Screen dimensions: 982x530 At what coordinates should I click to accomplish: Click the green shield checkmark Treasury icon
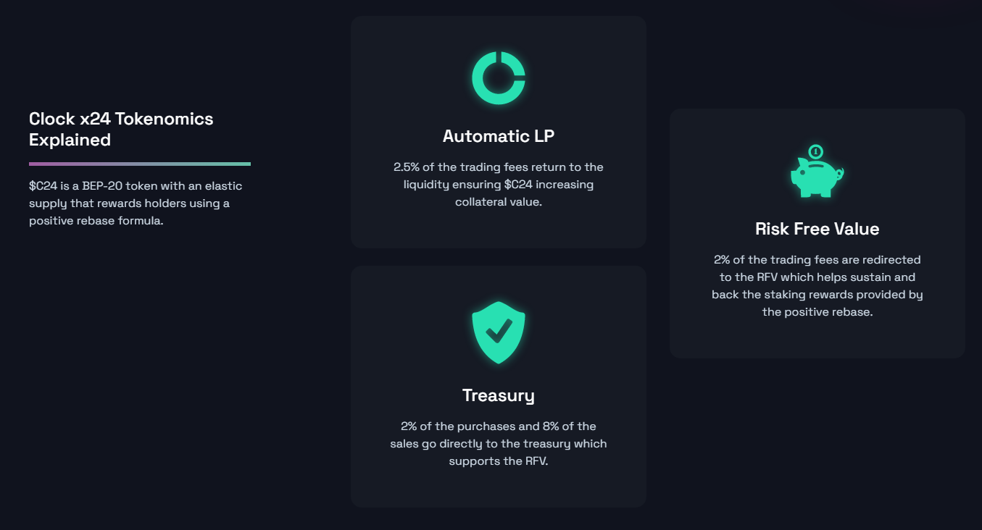pyautogui.click(x=499, y=332)
